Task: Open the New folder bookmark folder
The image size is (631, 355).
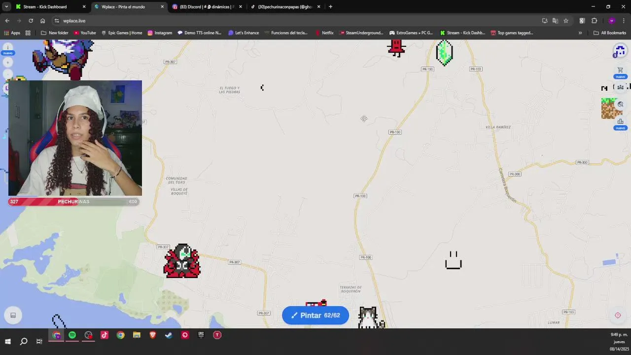Action: [x=55, y=33]
